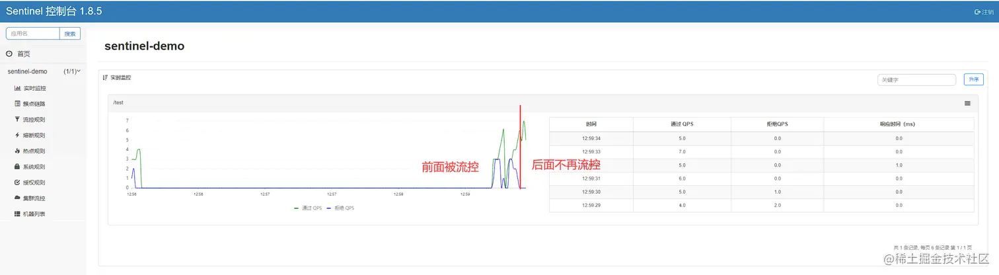Click the flame icon for 热点规则
Screen dimensions: 999x275
17,151
